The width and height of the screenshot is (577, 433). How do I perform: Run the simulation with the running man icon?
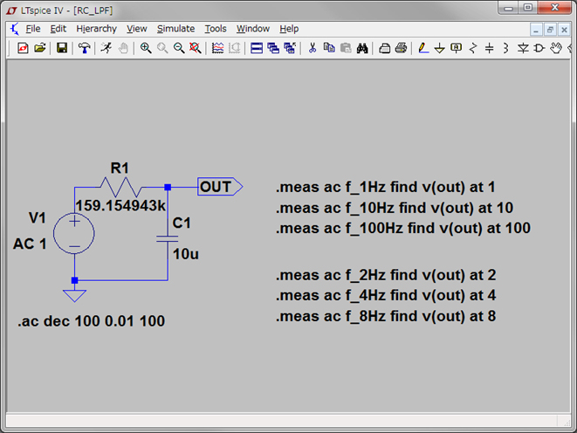click(106, 48)
